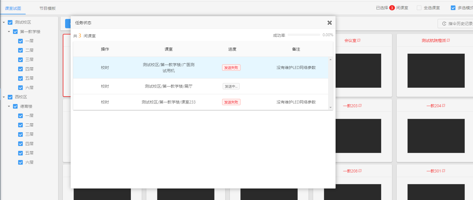Uncheck 四层 under 德育楼
The height and width of the screenshot is (200, 473).
tap(20, 144)
